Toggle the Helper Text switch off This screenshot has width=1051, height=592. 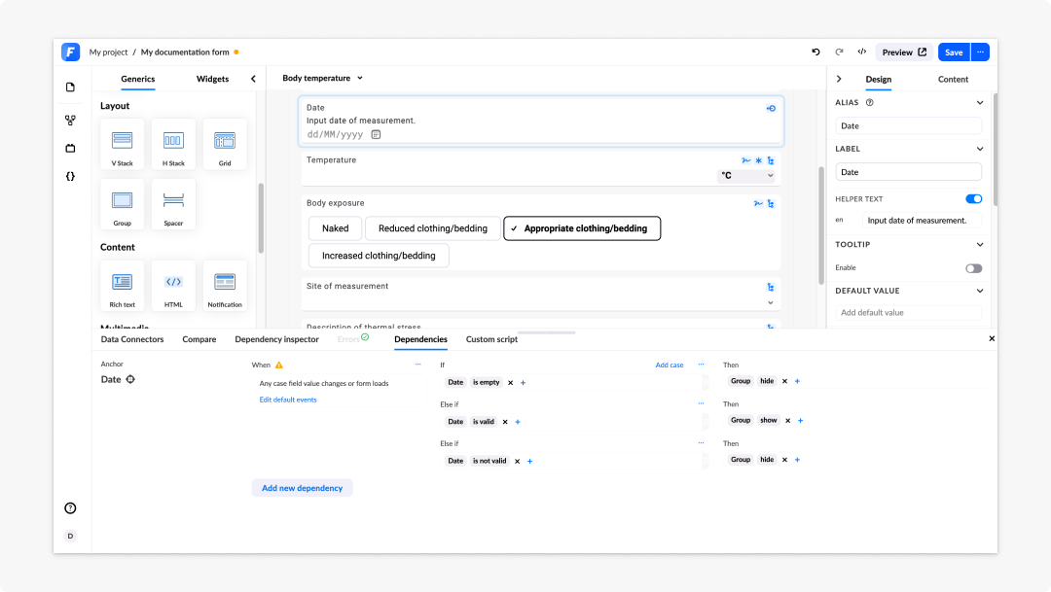(974, 199)
